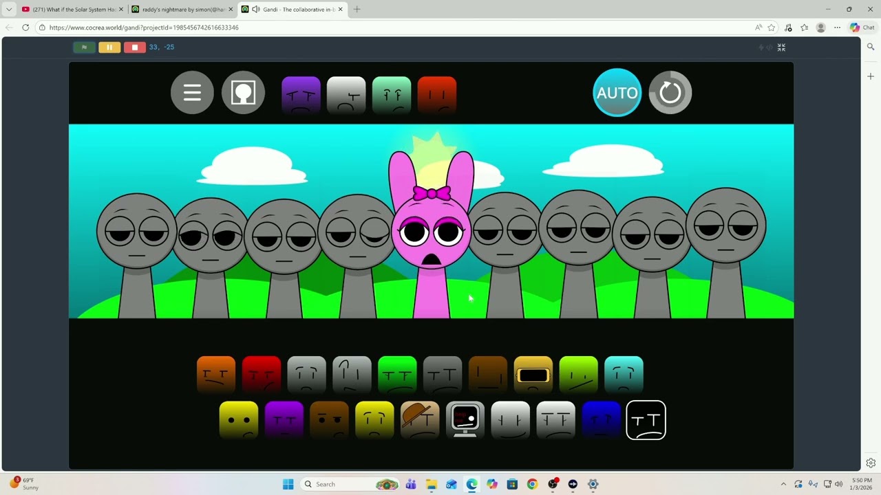Open File Explorer from the taskbar
This screenshot has height=495, width=881.
(431, 484)
